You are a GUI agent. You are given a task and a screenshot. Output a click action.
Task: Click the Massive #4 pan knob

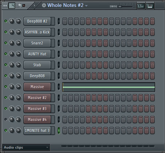coord(12,119)
